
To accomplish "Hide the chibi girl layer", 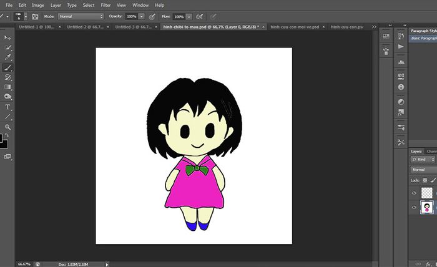I will coord(414,207).
